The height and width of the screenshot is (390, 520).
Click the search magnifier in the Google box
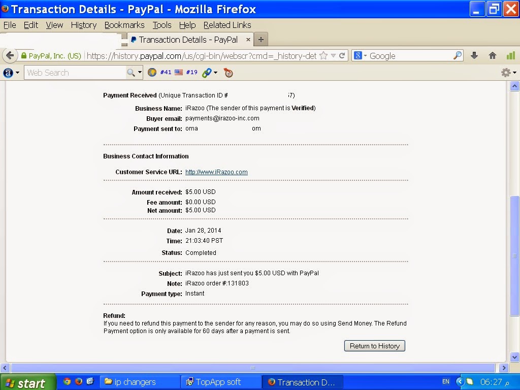[458, 56]
